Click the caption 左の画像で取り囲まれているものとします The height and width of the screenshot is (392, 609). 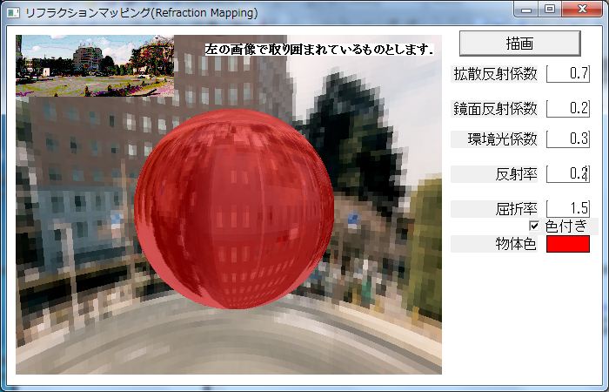pyautogui.click(x=319, y=49)
